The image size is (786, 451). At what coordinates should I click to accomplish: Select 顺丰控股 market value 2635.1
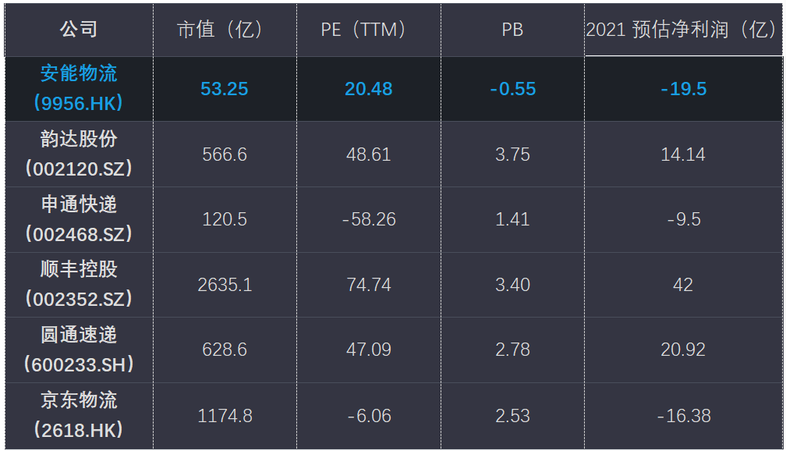225,285
